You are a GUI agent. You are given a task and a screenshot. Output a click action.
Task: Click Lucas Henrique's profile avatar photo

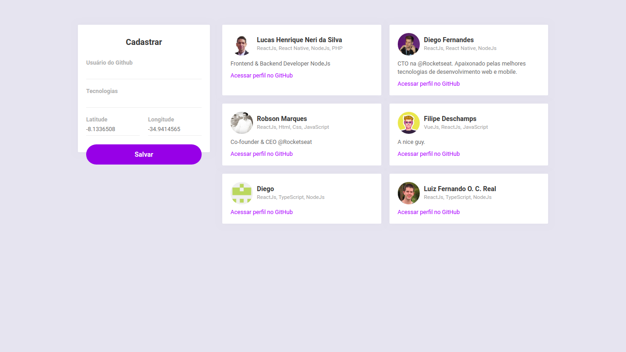coord(242,44)
